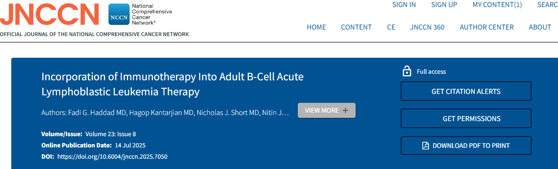Screen dimensions: 558x169
Task: Open the AUTHOR CENTER menu
Action: click(x=487, y=27)
